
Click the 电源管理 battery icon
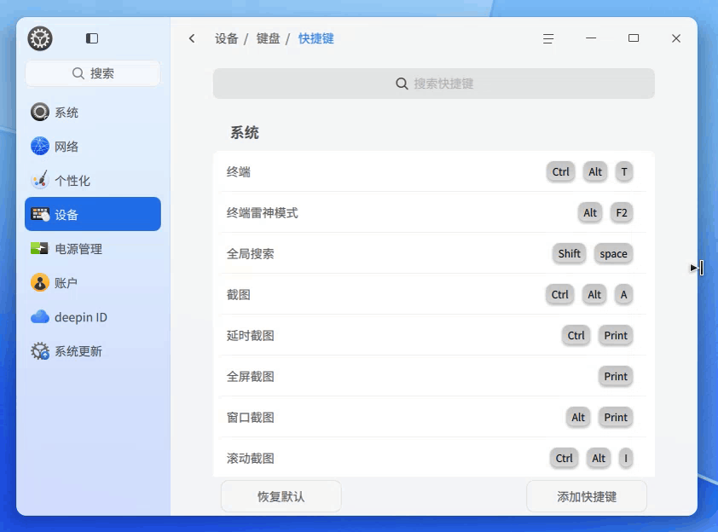tap(40, 248)
